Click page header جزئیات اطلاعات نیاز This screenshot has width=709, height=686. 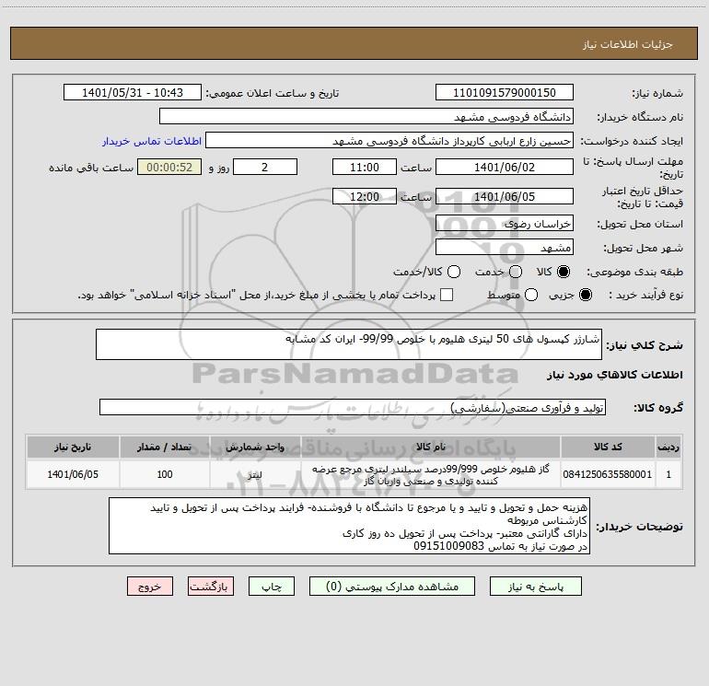628,44
